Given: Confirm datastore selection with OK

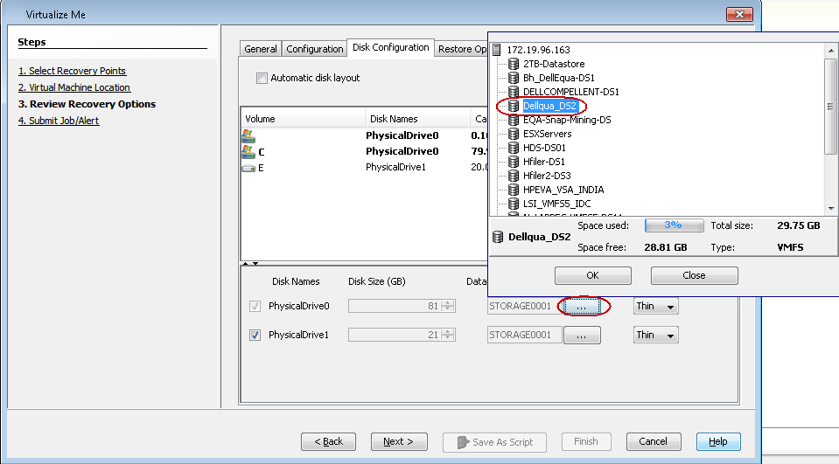Looking at the screenshot, I should point(593,275).
